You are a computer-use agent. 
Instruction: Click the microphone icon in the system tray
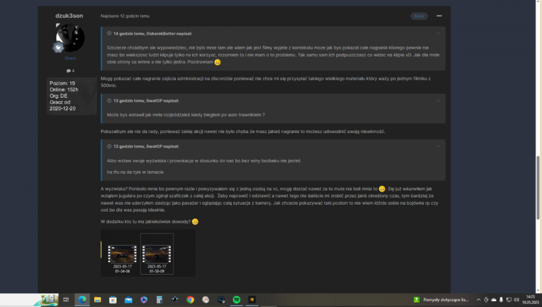[x=501, y=300]
